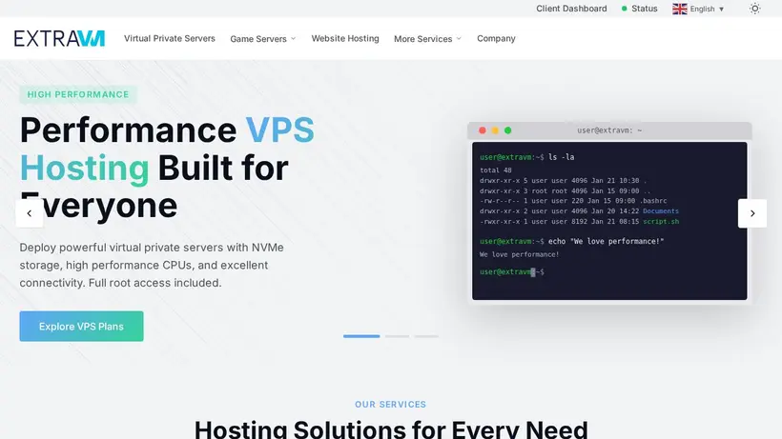Click the HIGH PERFORMANCE badge

click(78, 94)
